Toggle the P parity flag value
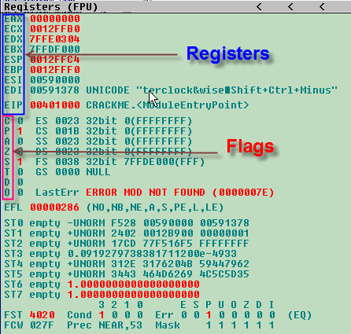351x334 pixels. coord(20,131)
